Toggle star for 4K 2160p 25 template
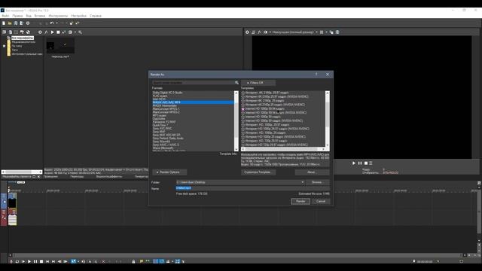The height and width of the screenshot is (271, 482). [x=243, y=100]
